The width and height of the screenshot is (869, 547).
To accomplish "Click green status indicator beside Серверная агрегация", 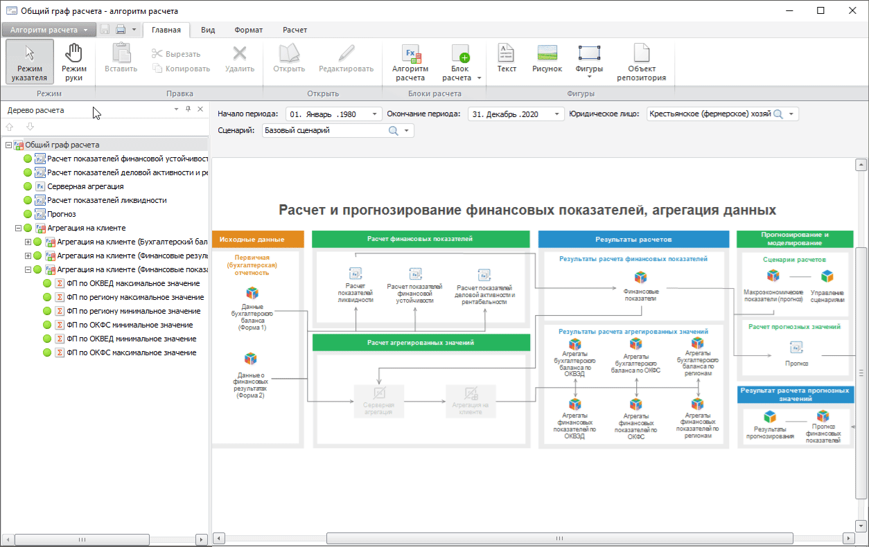I will [28, 186].
